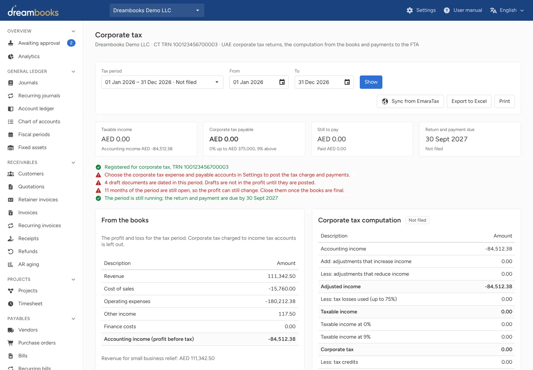
Task: Click the Refunds undo icon
Action: 11,251
